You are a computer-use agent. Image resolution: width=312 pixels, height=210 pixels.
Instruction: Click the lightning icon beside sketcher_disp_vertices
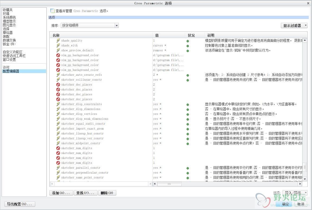click(58, 114)
